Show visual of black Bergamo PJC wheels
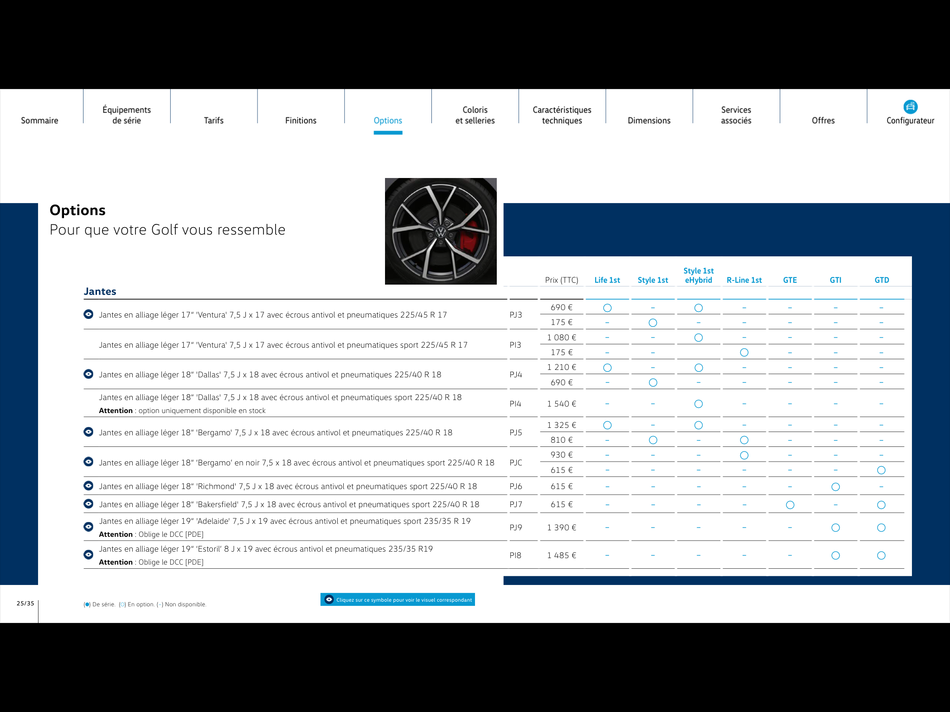The width and height of the screenshot is (950, 712). pos(88,462)
